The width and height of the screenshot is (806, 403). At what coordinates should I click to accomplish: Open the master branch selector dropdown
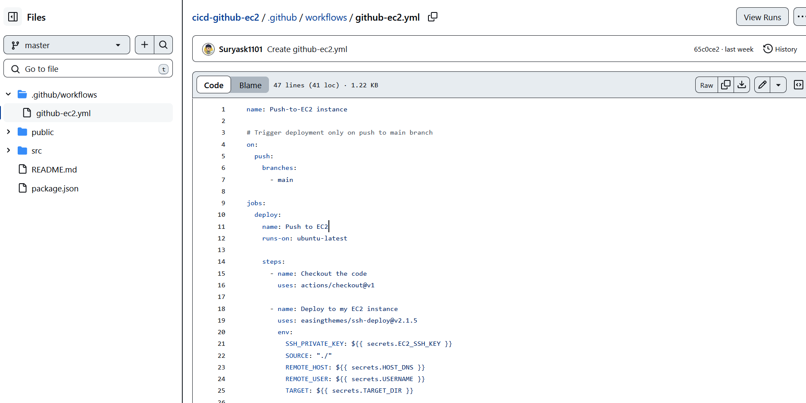tap(67, 45)
